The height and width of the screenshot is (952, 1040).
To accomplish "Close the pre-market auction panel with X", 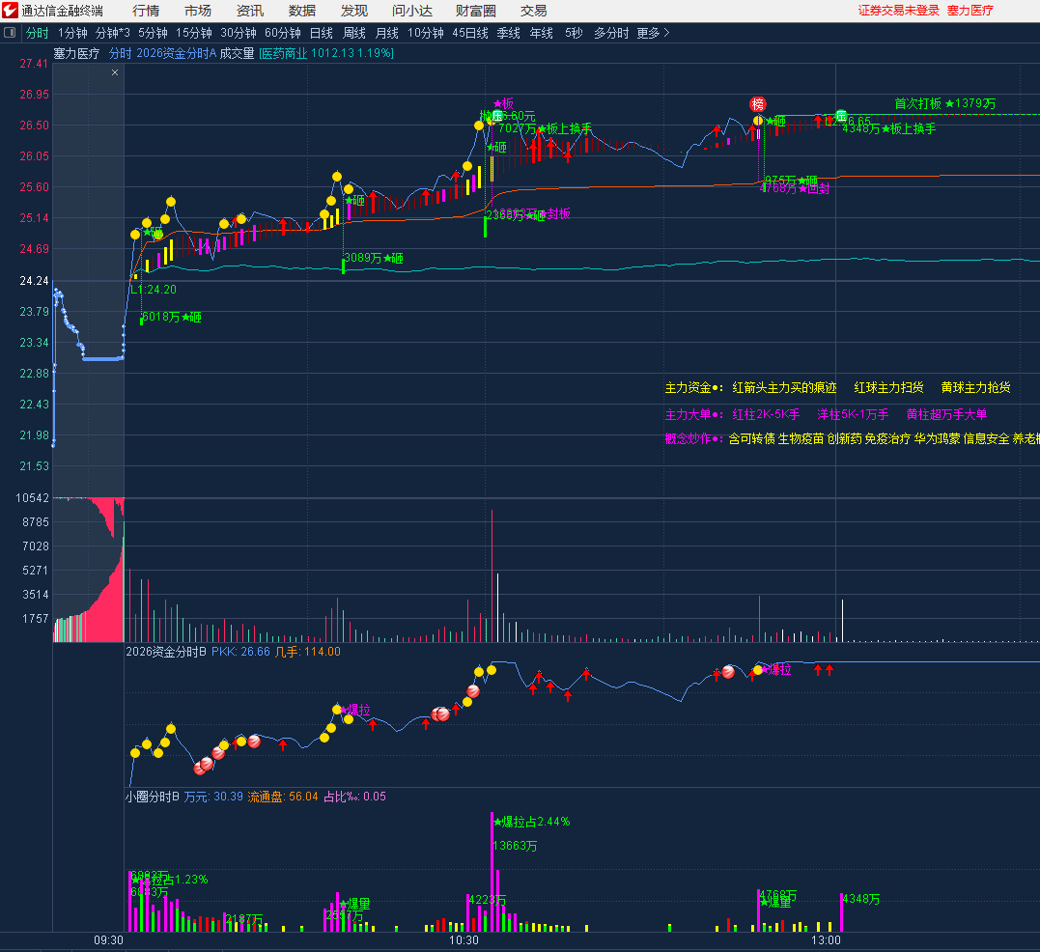I will (115, 72).
